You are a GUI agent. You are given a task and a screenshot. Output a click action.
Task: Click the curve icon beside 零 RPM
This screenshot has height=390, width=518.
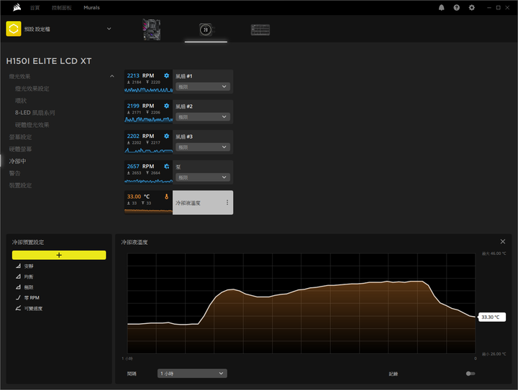click(x=18, y=297)
